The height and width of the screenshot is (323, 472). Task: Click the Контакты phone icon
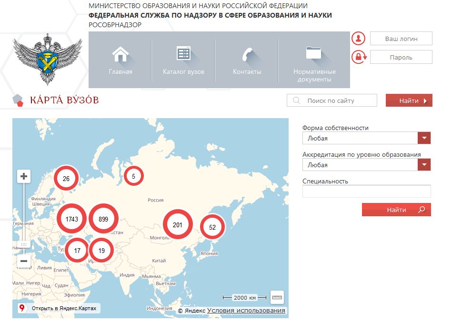coord(247,54)
